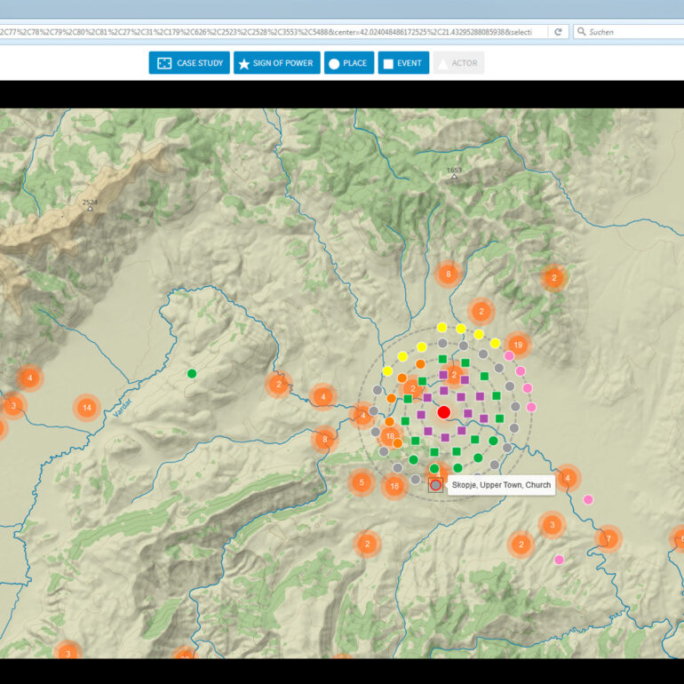Click highlighted gray marker beside the Skopje tooltip
This screenshot has width=684, height=684.
tap(435, 485)
